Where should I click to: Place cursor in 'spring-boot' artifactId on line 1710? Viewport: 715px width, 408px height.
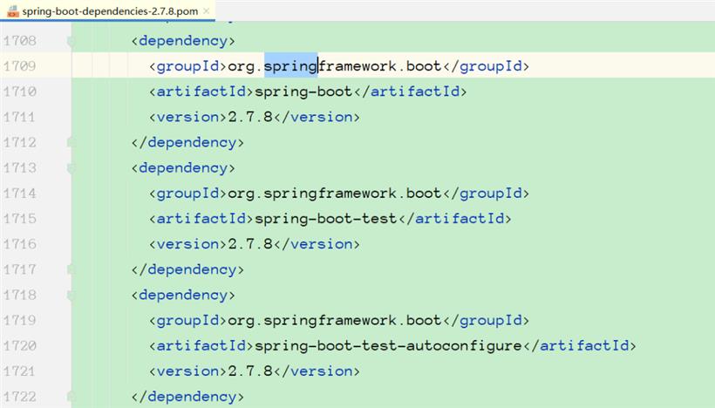(x=303, y=92)
